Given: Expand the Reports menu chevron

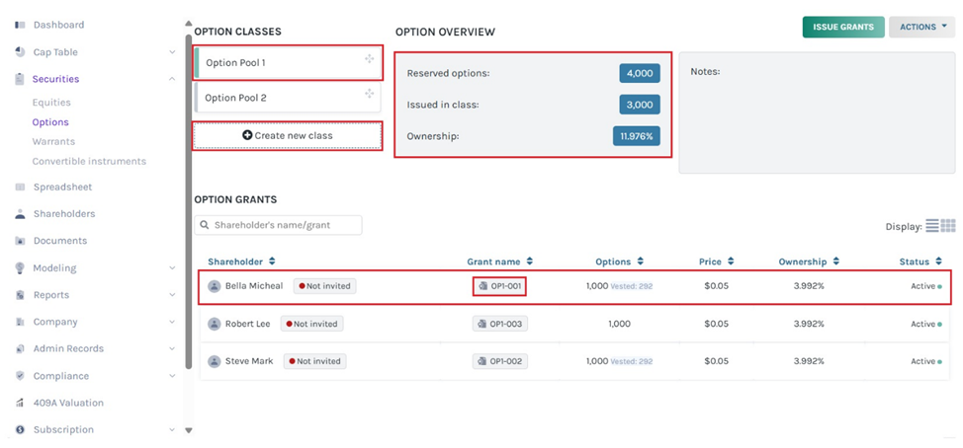Looking at the screenshot, I should (172, 295).
